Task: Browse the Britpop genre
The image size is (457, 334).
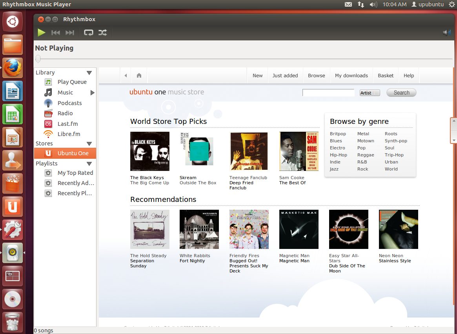Action: point(338,134)
